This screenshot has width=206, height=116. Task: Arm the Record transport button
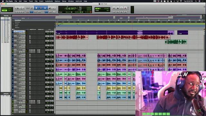pos(125,8)
